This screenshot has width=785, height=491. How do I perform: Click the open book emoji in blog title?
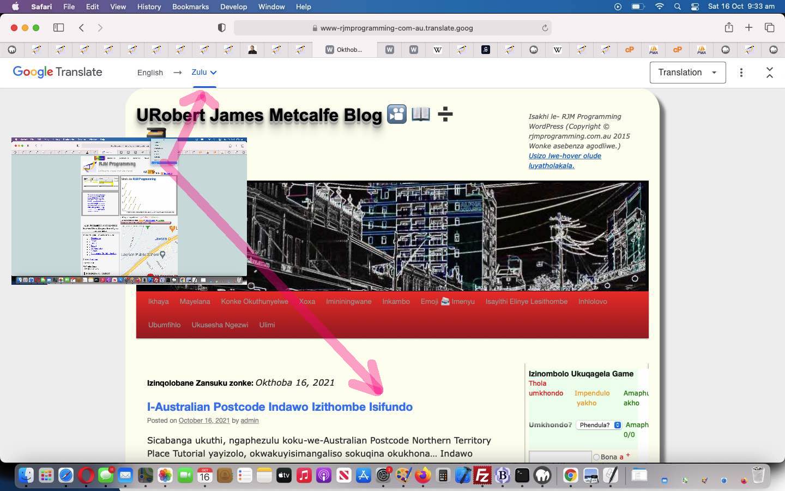pos(421,114)
